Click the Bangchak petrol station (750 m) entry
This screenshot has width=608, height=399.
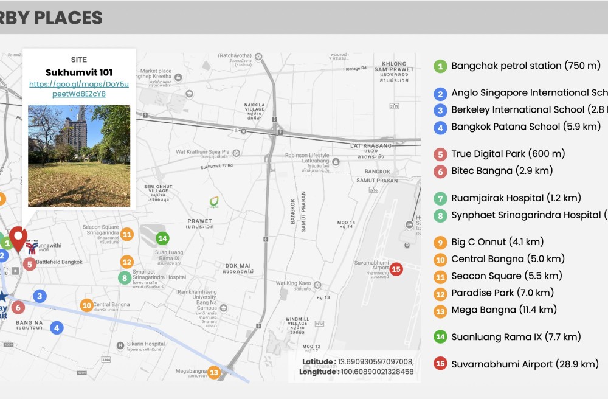coord(526,66)
